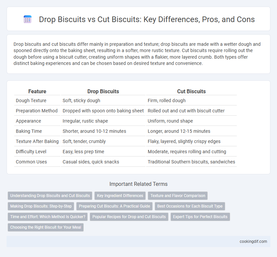277x257 pixels.
Task: Select the Difficulty Level row label
Action: coord(31,152)
